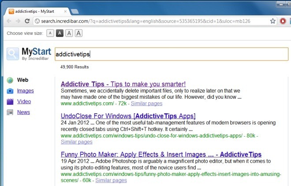Click the MyStart By IncrediBar logo text

pos(36,54)
